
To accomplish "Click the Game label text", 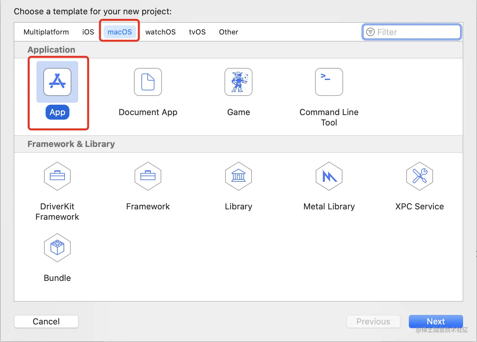I will pos(238,112).
